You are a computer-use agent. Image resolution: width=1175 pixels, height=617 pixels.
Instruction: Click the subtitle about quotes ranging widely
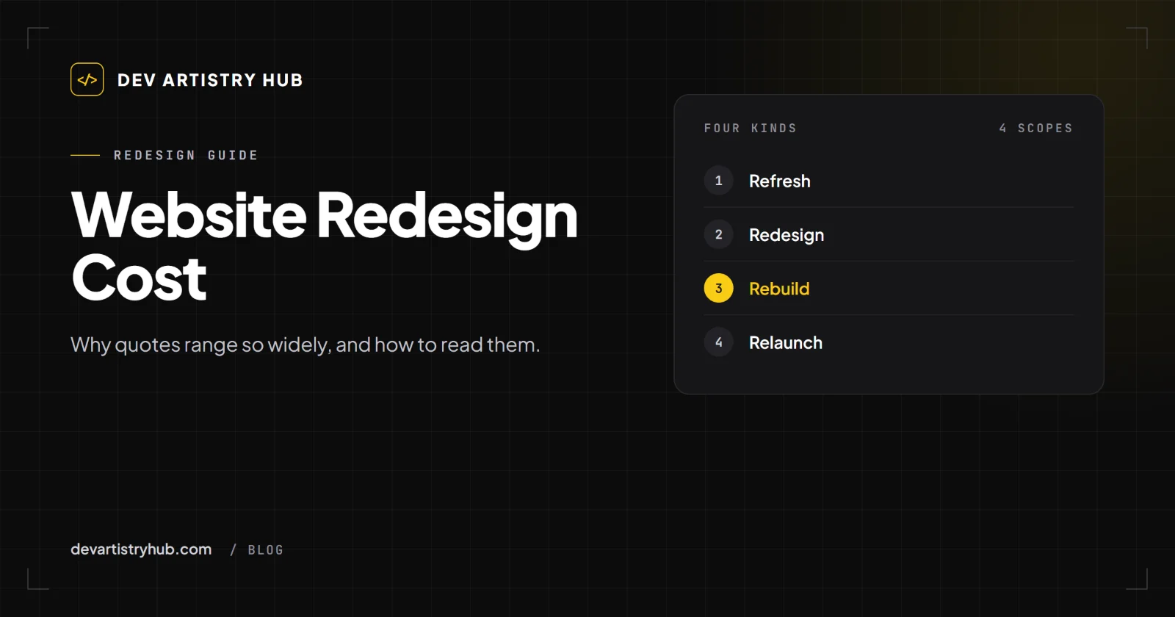coord(305,344)
